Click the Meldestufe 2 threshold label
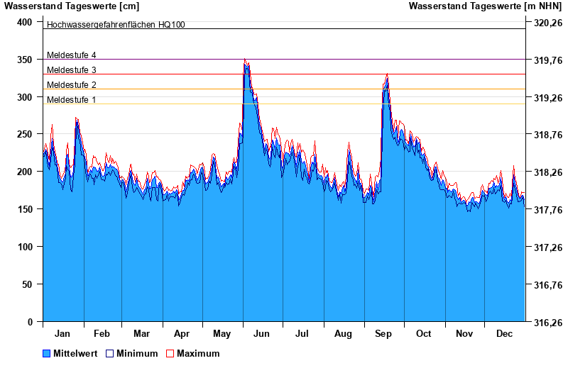 point(71,85)
